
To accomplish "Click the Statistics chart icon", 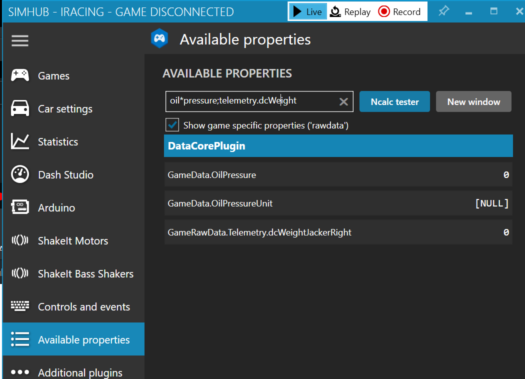I will pyautogui.click(x=20, y=141).
